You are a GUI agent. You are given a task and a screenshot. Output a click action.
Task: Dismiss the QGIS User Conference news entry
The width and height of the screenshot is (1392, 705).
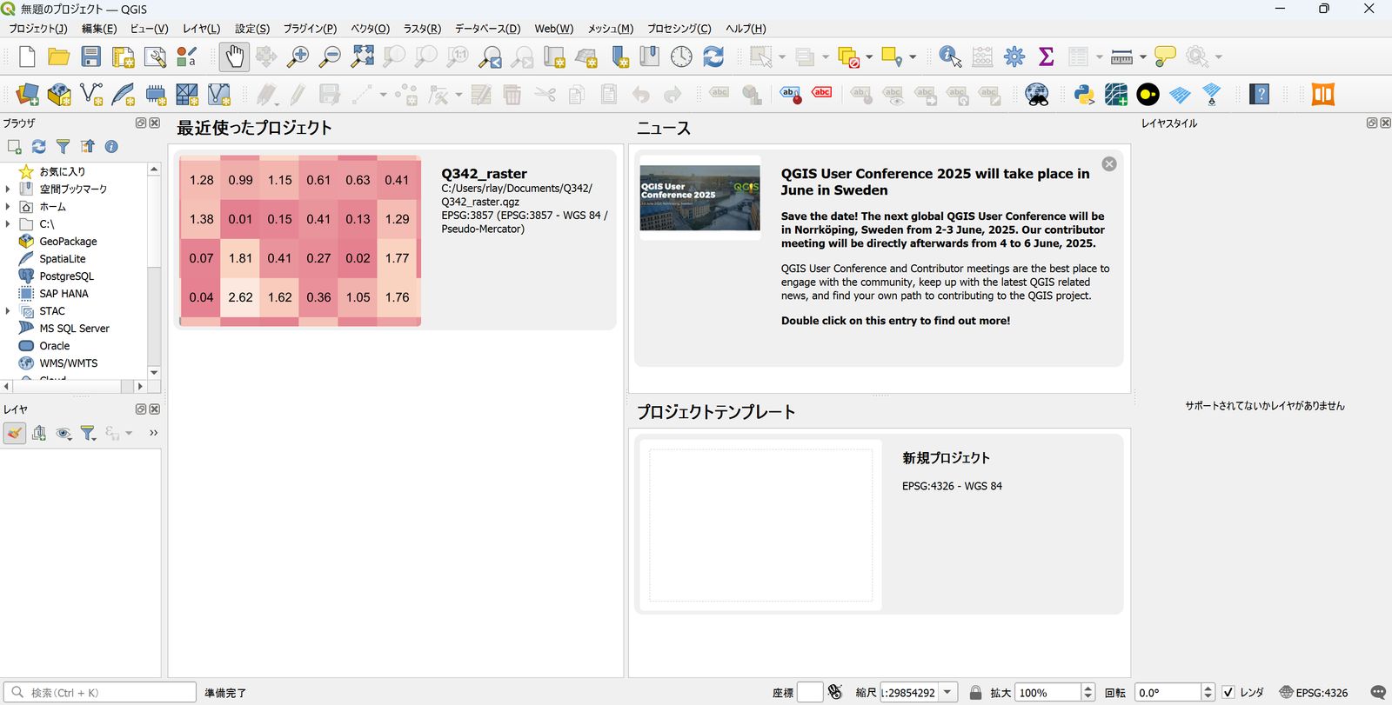pos(1109,164)
